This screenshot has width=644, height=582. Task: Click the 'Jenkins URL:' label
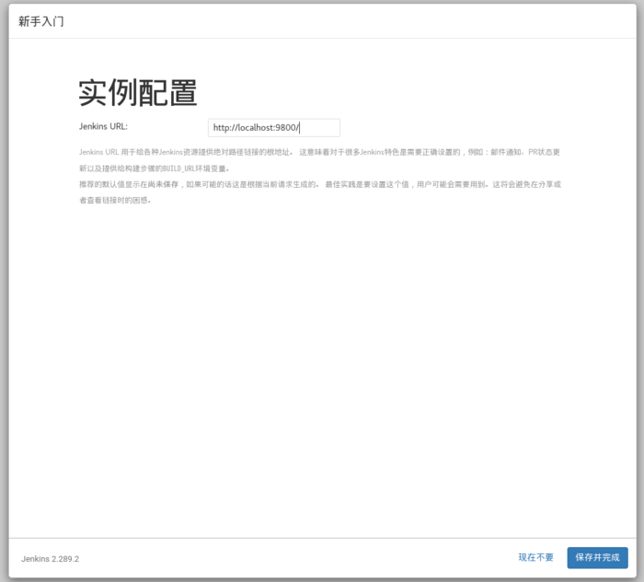coord(103,126)
